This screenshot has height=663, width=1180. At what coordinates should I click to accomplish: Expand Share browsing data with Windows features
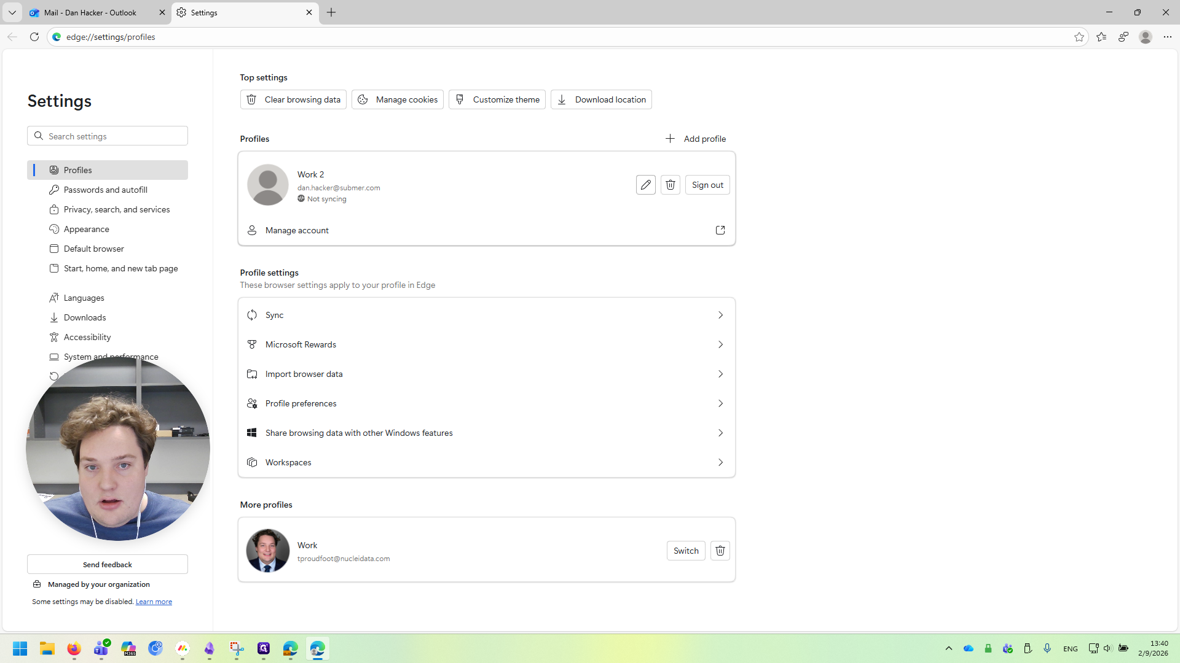487,433
